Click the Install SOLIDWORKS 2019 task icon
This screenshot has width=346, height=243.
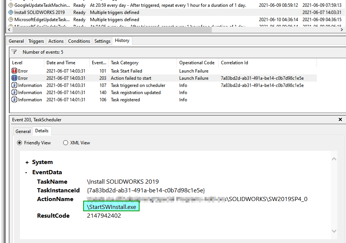(x=11, y=12)
